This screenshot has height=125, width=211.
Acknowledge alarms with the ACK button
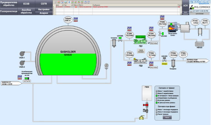[x=185, y=5]
